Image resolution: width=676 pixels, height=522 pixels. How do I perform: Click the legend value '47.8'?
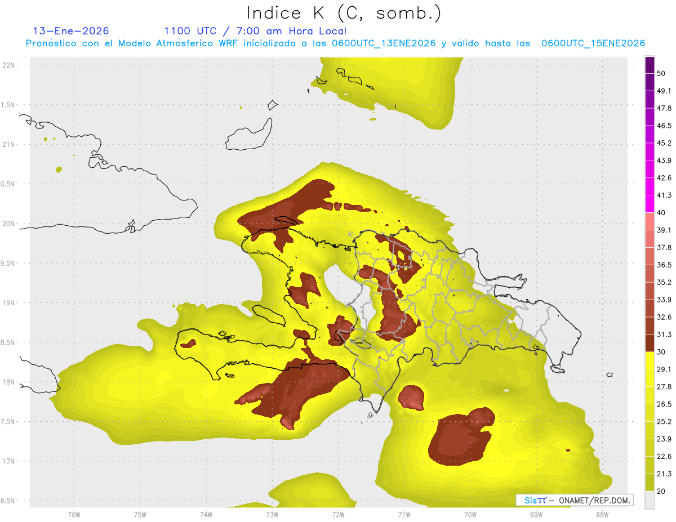[x=664, y=108]
